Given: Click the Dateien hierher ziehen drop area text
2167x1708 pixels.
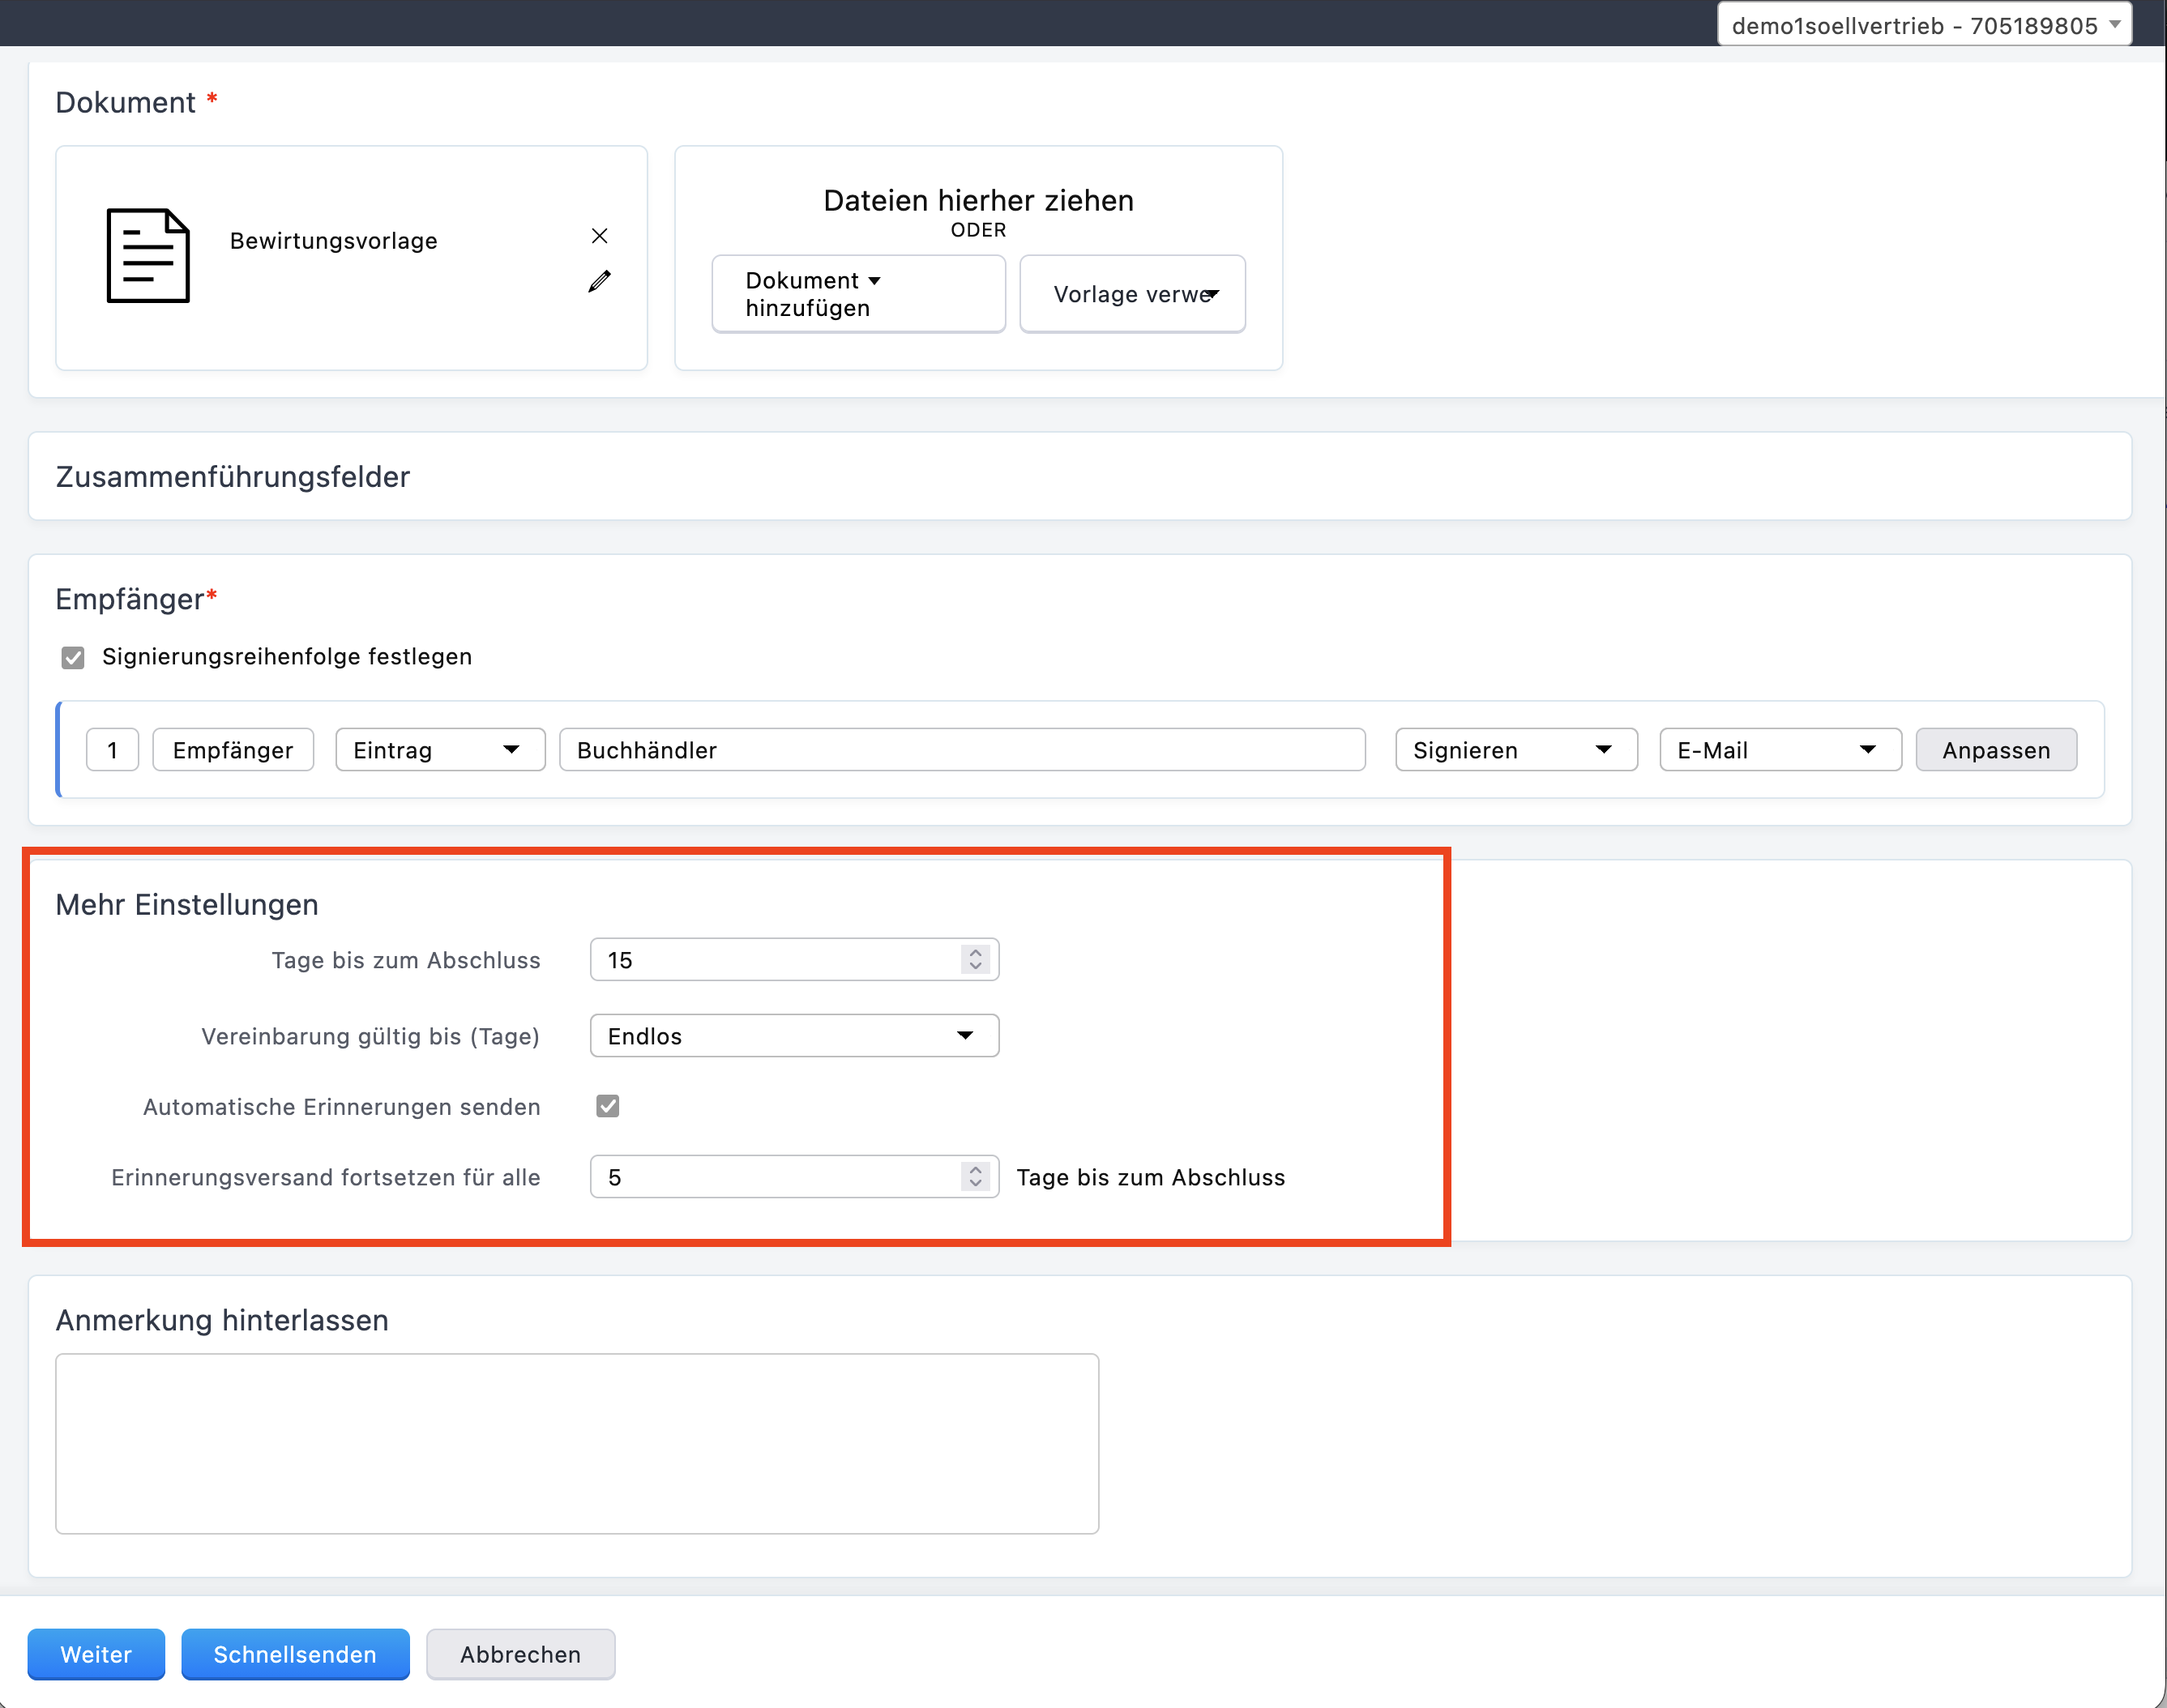Looking at the screenshot, I should pyautogui.click(x=978, y=201).
